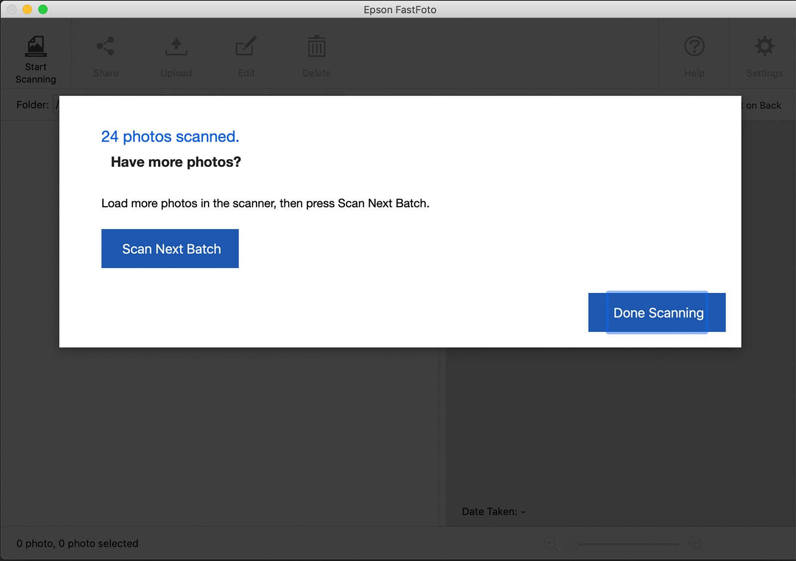Click the zoom out magnifier icon

pos(550,544)
